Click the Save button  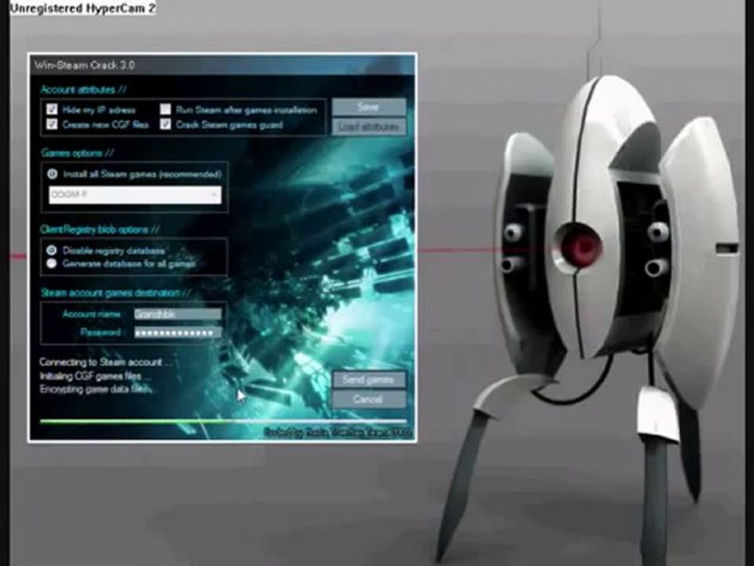pos(369,108)
